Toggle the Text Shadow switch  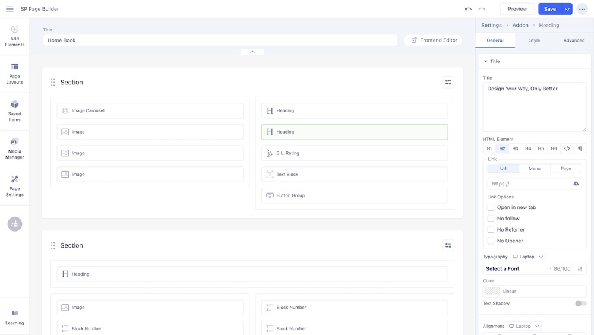(x=580, y=304)
